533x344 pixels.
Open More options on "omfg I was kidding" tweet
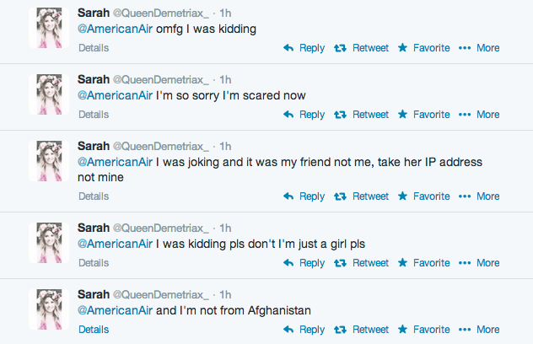pyautogui.click(x=479, y=48)
